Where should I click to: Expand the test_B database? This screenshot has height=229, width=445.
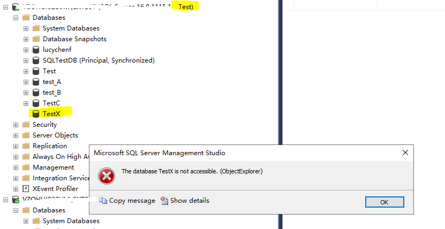click(x=26, y=93)
